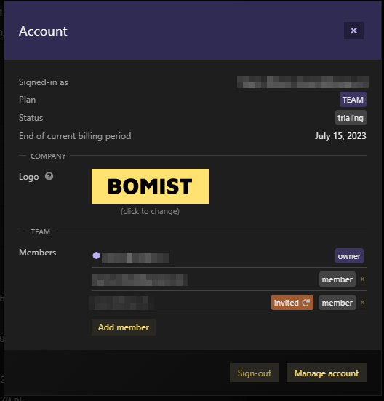Click the Sign-out button
This screenshot has width=384, height=401.
[x=255, y=373]
